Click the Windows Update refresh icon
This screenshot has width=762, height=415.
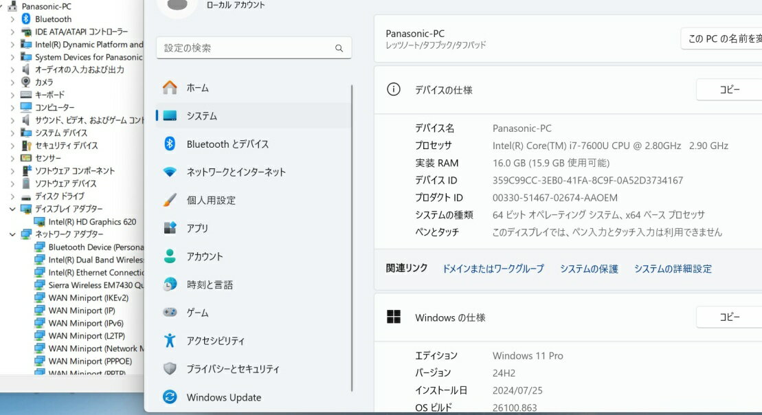(x=170, y=397)
